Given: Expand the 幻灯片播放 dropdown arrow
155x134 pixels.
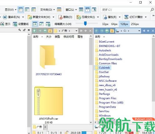Looking at the screenshot, I should 146,17.
